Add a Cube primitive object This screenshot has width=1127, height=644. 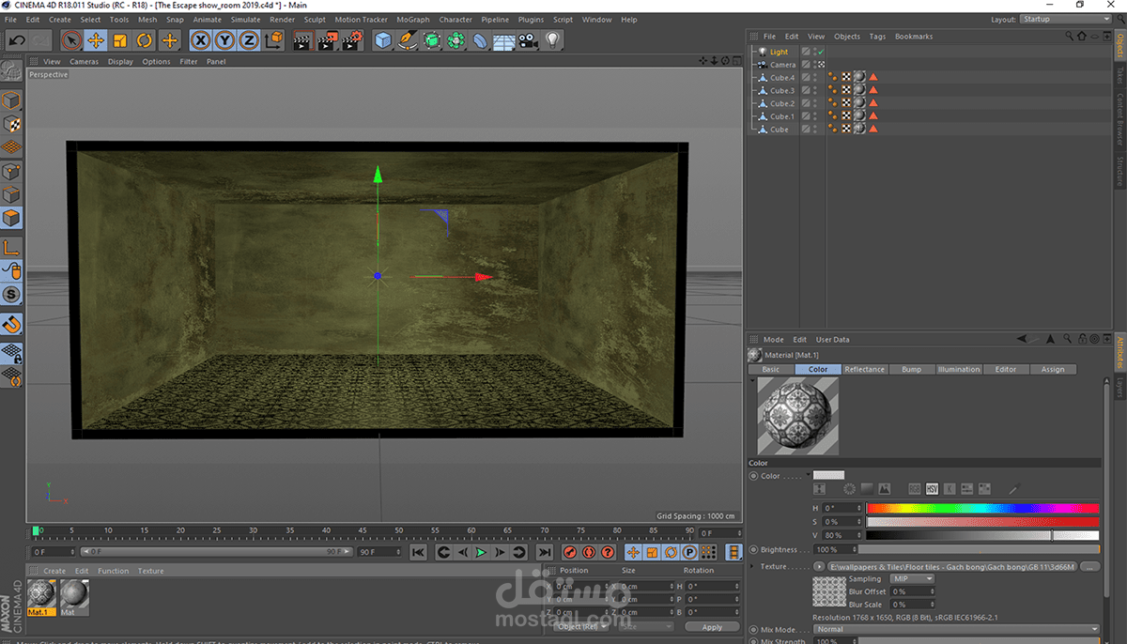point(382,39)
